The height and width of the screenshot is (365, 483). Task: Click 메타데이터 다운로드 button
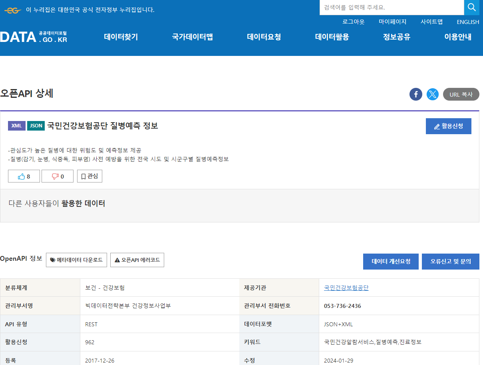click(x=77, y=260)
